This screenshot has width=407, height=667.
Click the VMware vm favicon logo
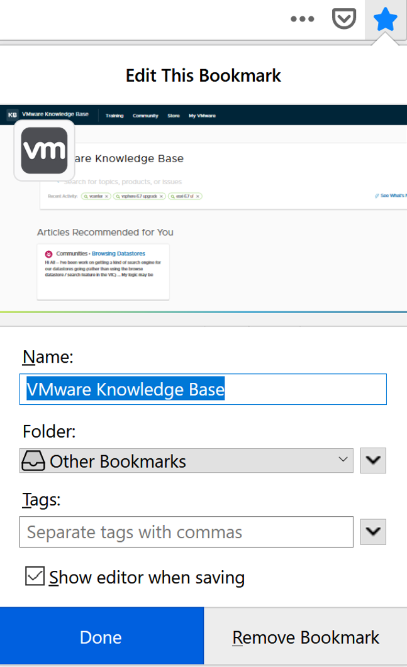tap(44, 151)
